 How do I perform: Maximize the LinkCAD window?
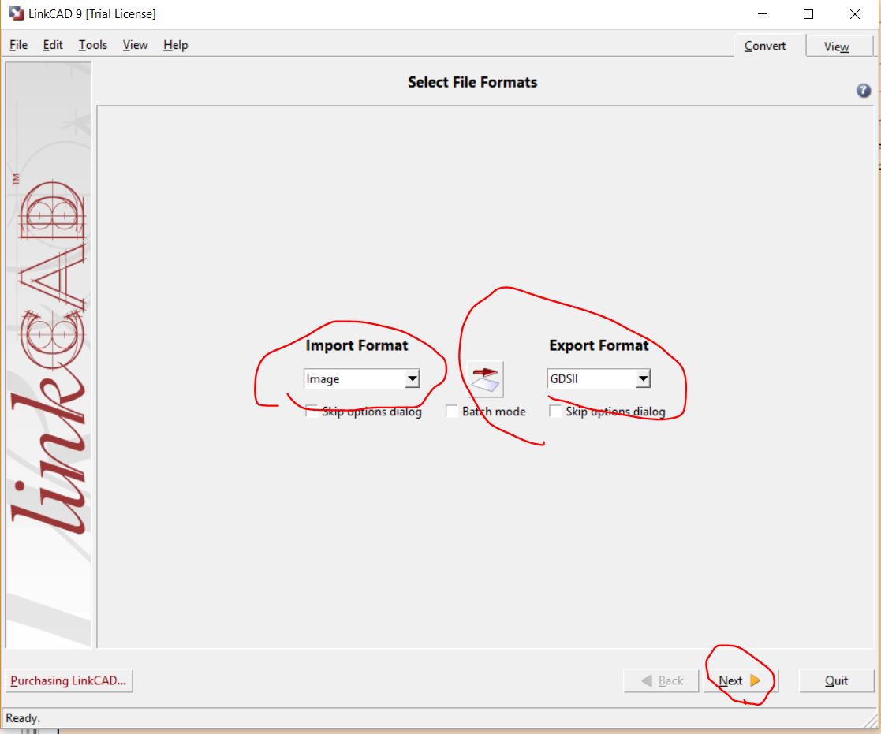[x=808, y=14]
